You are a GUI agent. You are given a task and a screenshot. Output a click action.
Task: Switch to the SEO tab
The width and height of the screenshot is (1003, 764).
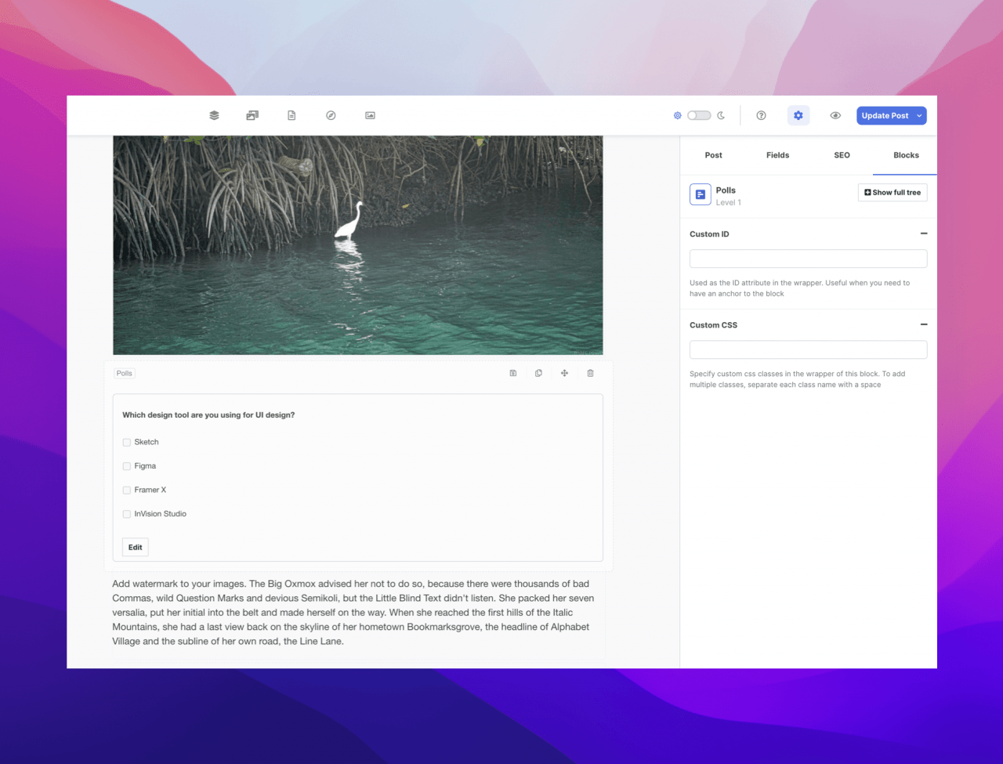(842, 155)
